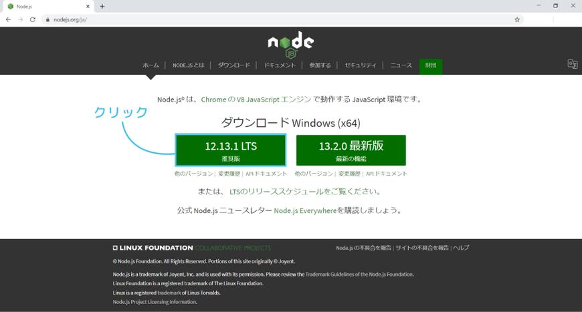Click the Node.js tab favicon

[11, 6]
